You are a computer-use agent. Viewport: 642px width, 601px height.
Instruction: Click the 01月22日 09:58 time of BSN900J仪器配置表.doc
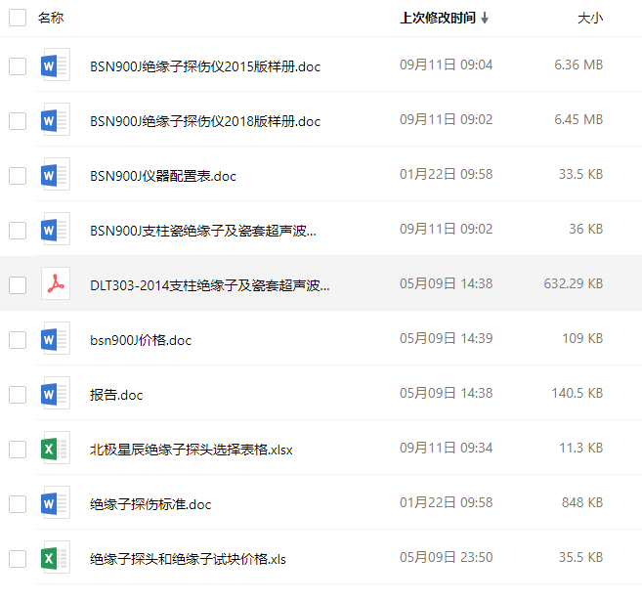pos(446,174)
